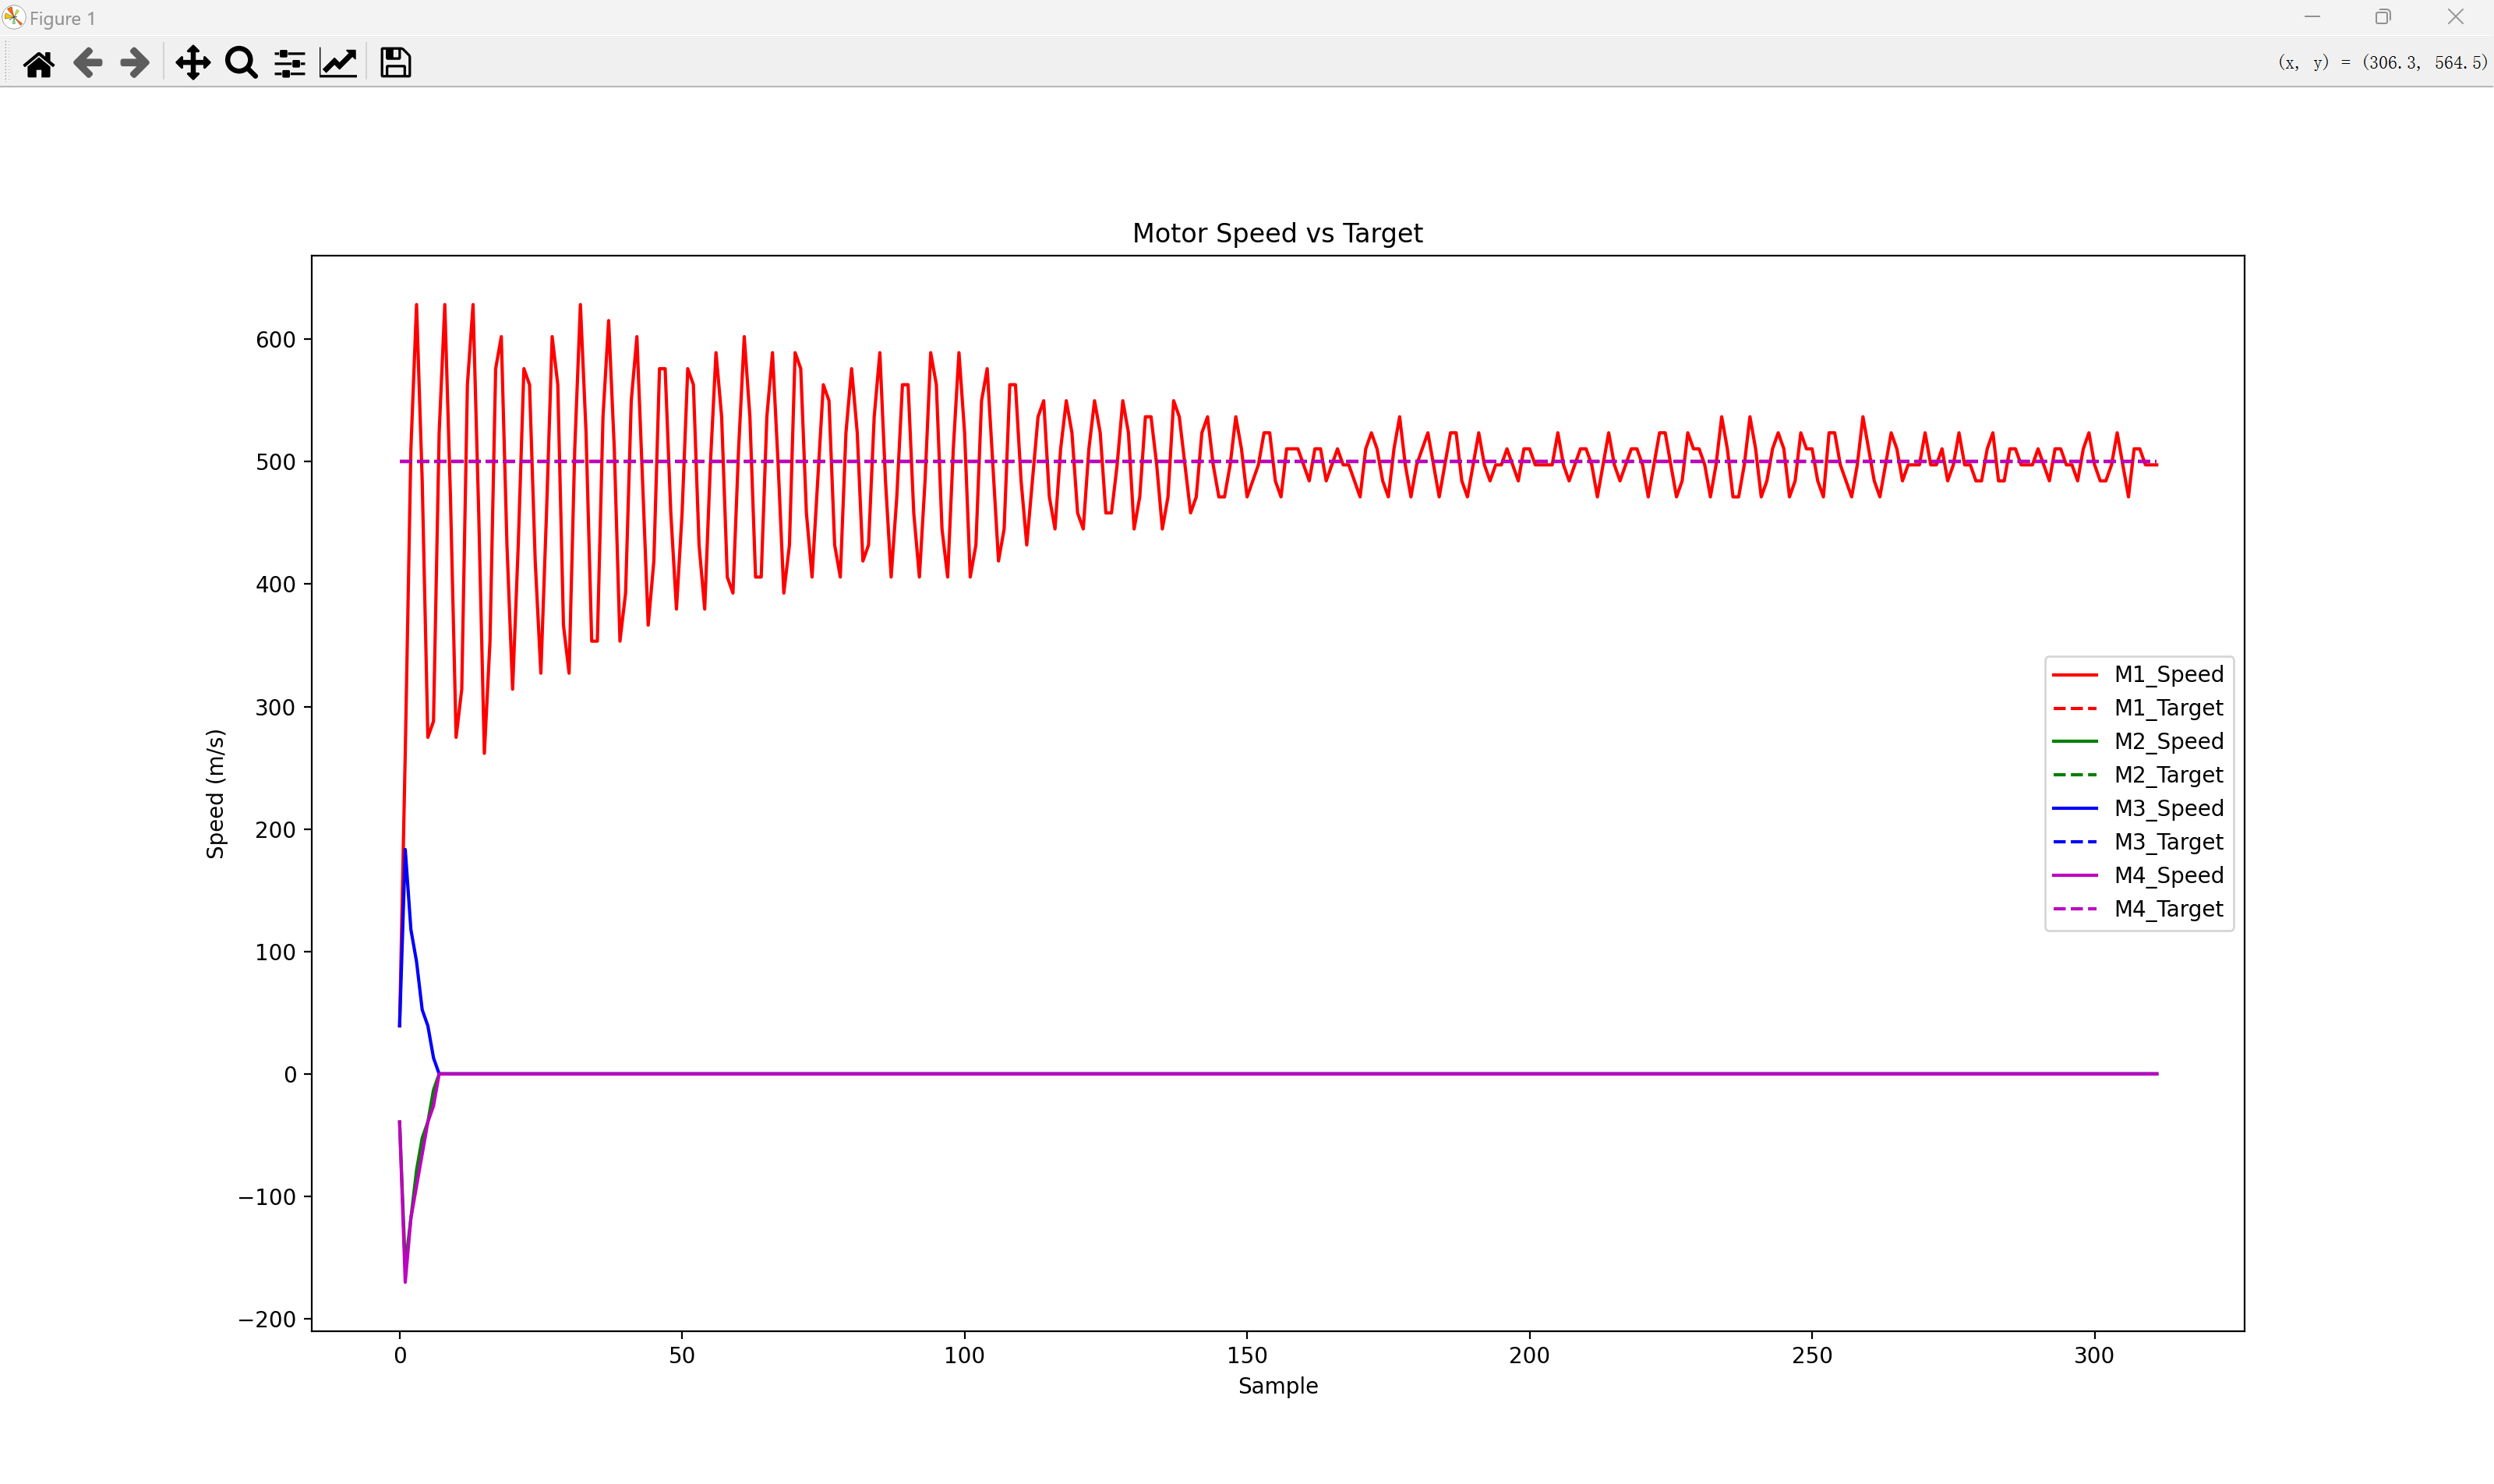
Task: Maximize the Figure 1 window
Action: pos(2383,17)
